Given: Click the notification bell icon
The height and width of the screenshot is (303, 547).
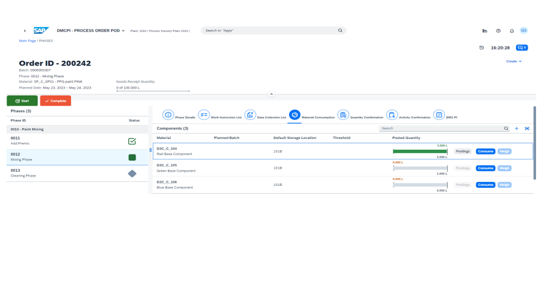Looking at the screenshot, I should [x=511, y=31].
